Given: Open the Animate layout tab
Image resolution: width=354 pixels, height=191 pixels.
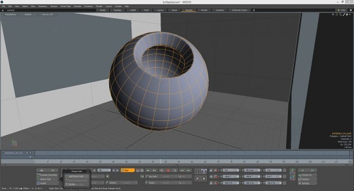Looking at the screenshot, I should coord(189,9).
